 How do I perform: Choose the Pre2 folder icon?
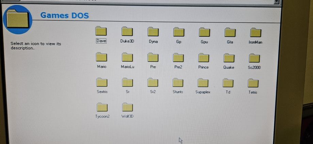click(178, 57)
